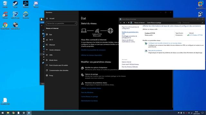Click Centre Réseau et partage link

[x=89, y=96]
